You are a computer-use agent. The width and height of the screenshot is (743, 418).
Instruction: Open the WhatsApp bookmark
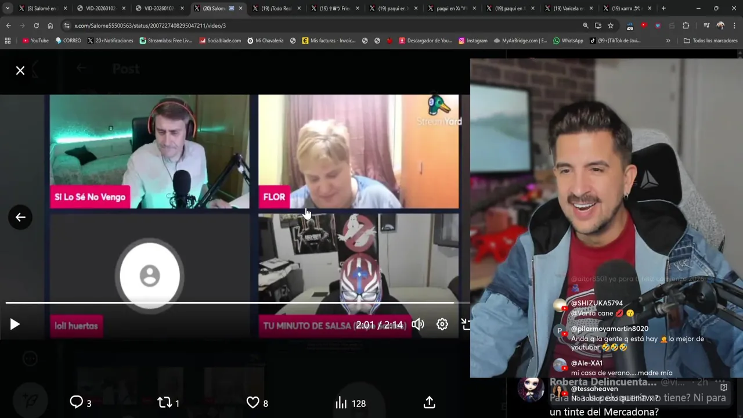pyautogui.click(x=568, y=41)
